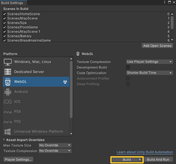176x164 pixels.
Task: Open Max Texture Size override dropdown
Action: tap(55, 145)
